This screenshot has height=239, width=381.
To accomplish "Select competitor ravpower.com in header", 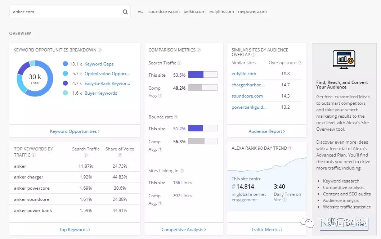I will pyautogui.click(x=252, y=12).
